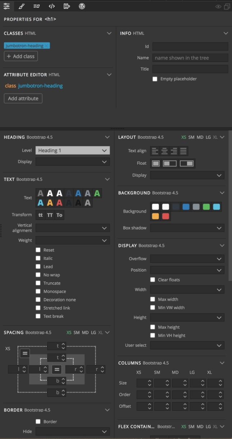Select the SM breakpoint in LAYOUT header
Screen dimensions: 232x439
pyautogui.click(x=191, y=137)
